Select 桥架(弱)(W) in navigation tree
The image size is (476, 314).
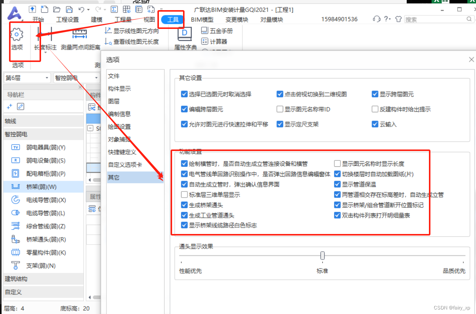coord(43,187)
